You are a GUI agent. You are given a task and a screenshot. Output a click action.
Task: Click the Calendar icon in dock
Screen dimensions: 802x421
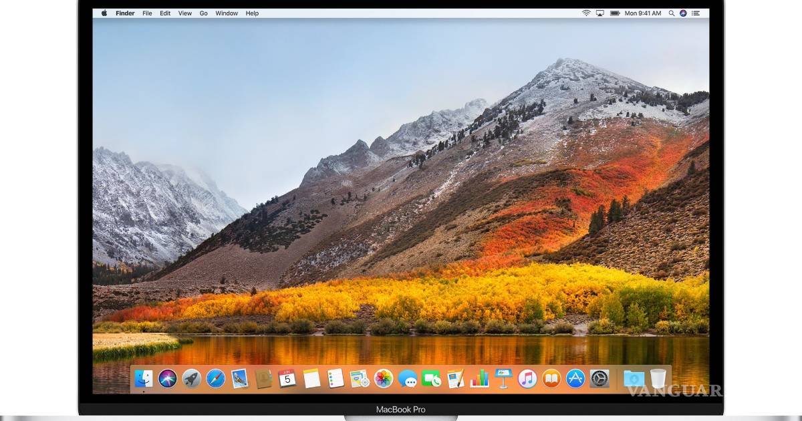pyautogui.click(x=287, y=378)
